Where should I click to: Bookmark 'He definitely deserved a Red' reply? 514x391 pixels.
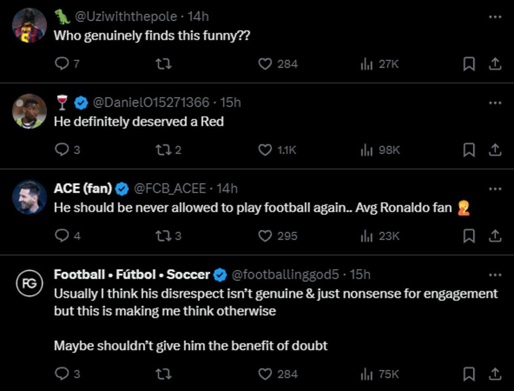469,150
